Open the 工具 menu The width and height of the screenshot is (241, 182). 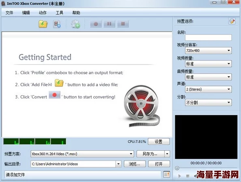coord(60,13)
